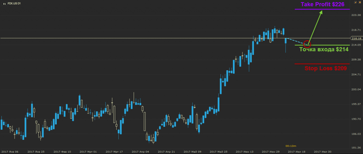Click the dashed blue projection line
The width and height of the screenshot is (363, 154).
pos(294,41)
